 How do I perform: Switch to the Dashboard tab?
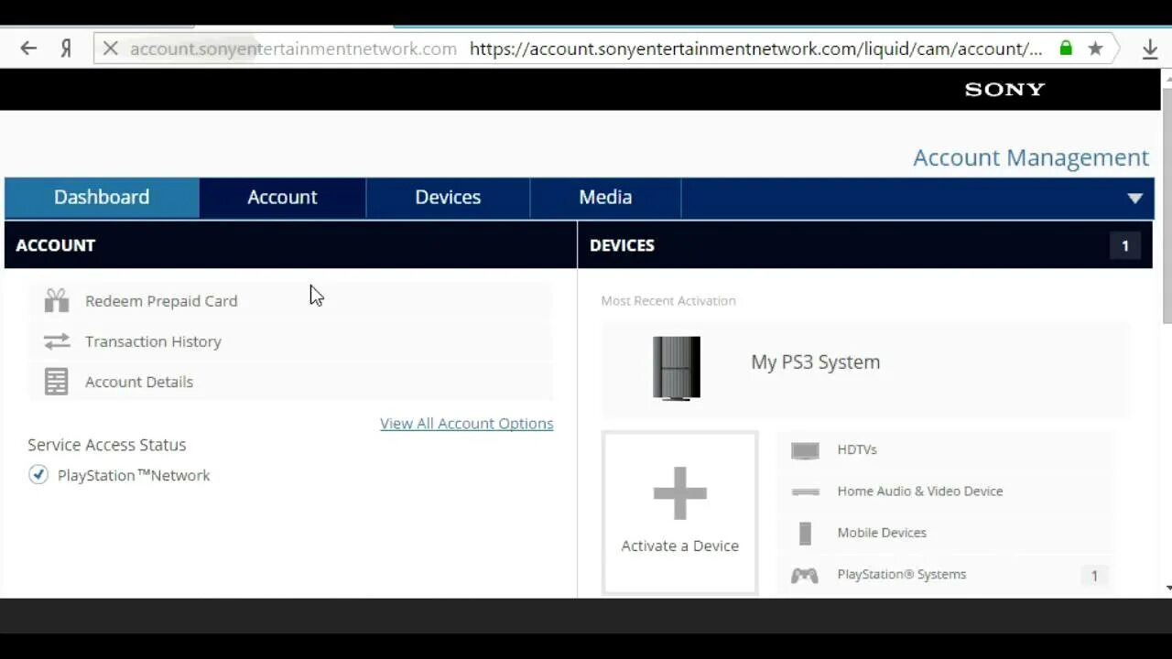click(102, 198)
